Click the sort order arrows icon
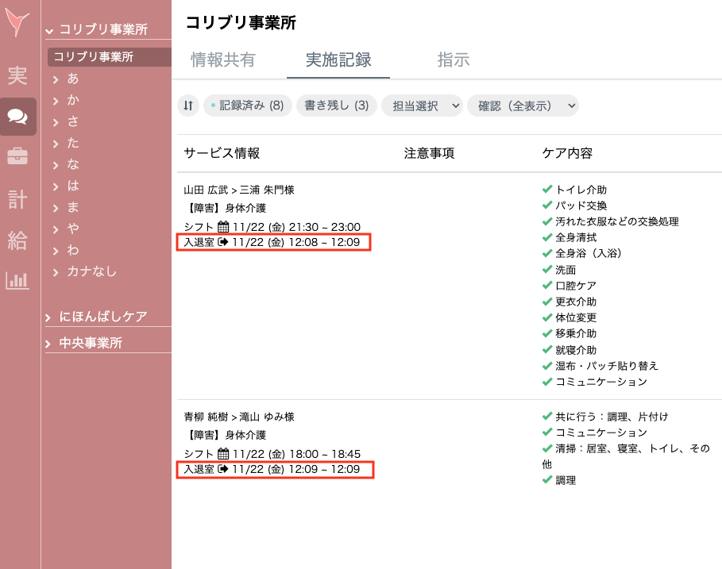The image size is (722, 569). (x=188, y=106)
